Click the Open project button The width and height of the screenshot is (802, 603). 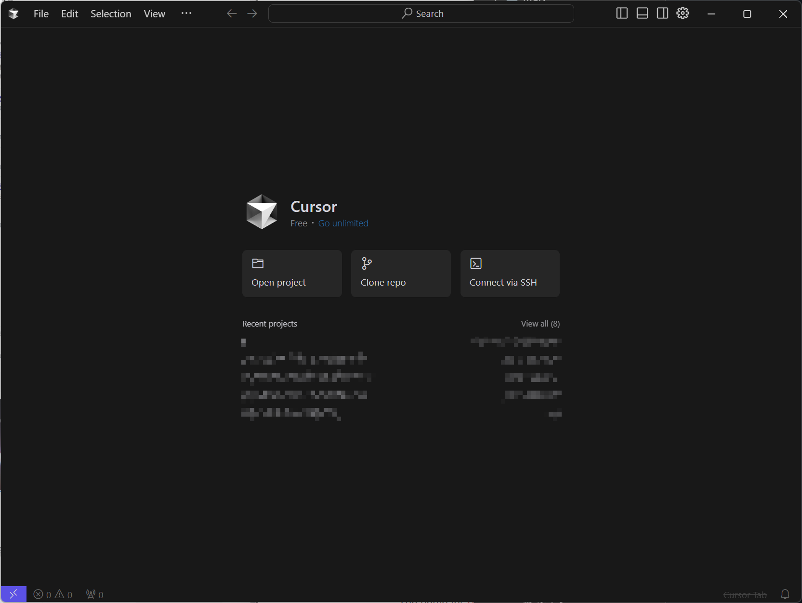coord(292,273)
